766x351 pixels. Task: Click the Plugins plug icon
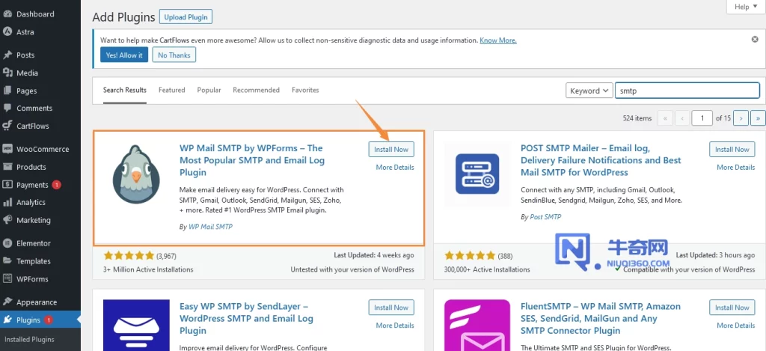click(x=7, y=320)
